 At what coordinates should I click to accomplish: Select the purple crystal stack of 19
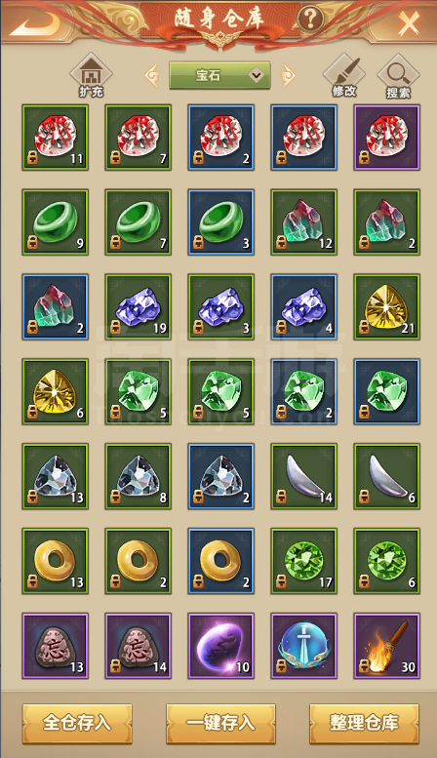click(139, 307)
